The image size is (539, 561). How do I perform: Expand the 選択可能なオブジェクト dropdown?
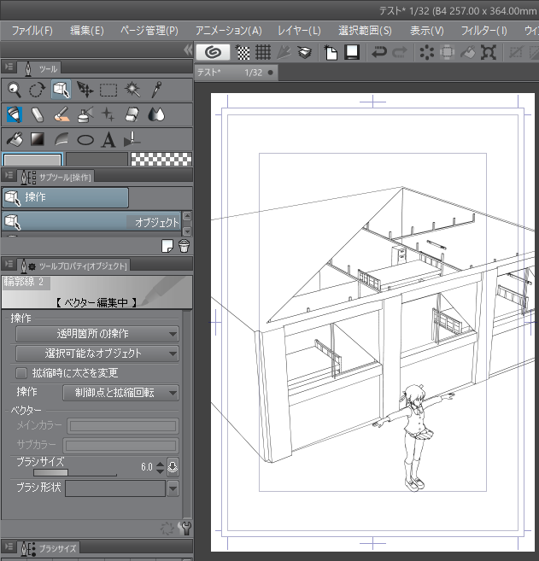(x=97, y=354)
